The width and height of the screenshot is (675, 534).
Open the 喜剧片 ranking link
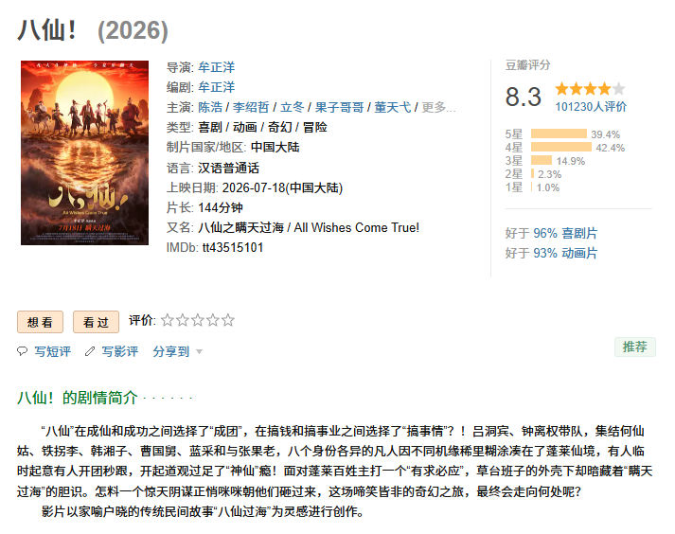(x=580, y=233)
